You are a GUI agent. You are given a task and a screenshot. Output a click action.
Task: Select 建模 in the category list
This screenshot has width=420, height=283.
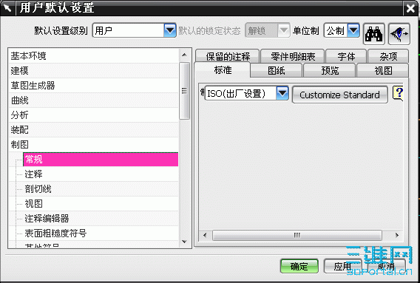pos(93,71)
